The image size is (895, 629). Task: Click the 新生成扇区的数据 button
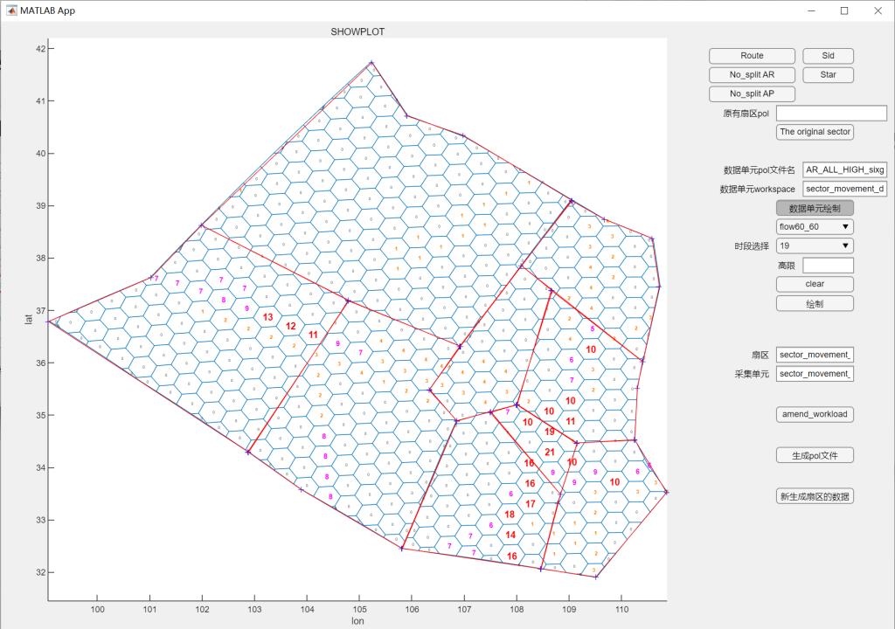click(815, 496)
